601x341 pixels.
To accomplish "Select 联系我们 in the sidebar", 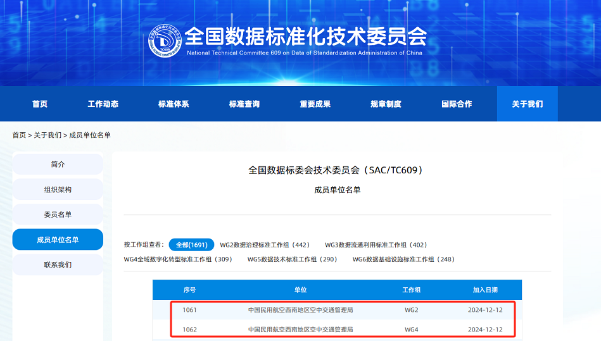I will [58, 264].
